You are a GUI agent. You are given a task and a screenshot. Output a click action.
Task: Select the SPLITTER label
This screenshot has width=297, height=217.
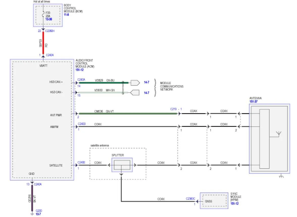(118, 155)
